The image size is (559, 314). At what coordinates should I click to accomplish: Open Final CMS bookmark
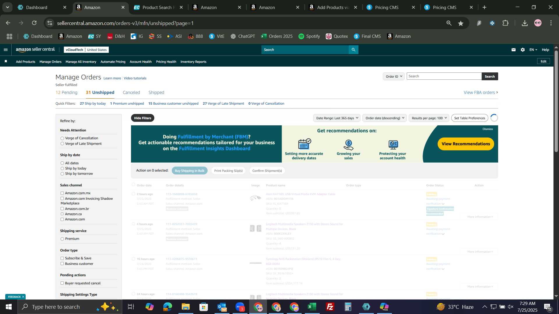click(x=367, y=36)
